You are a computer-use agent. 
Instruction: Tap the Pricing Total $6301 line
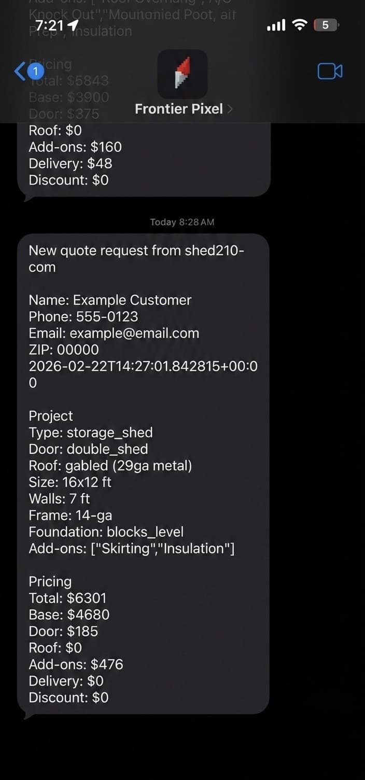click(x=68, y=597)
